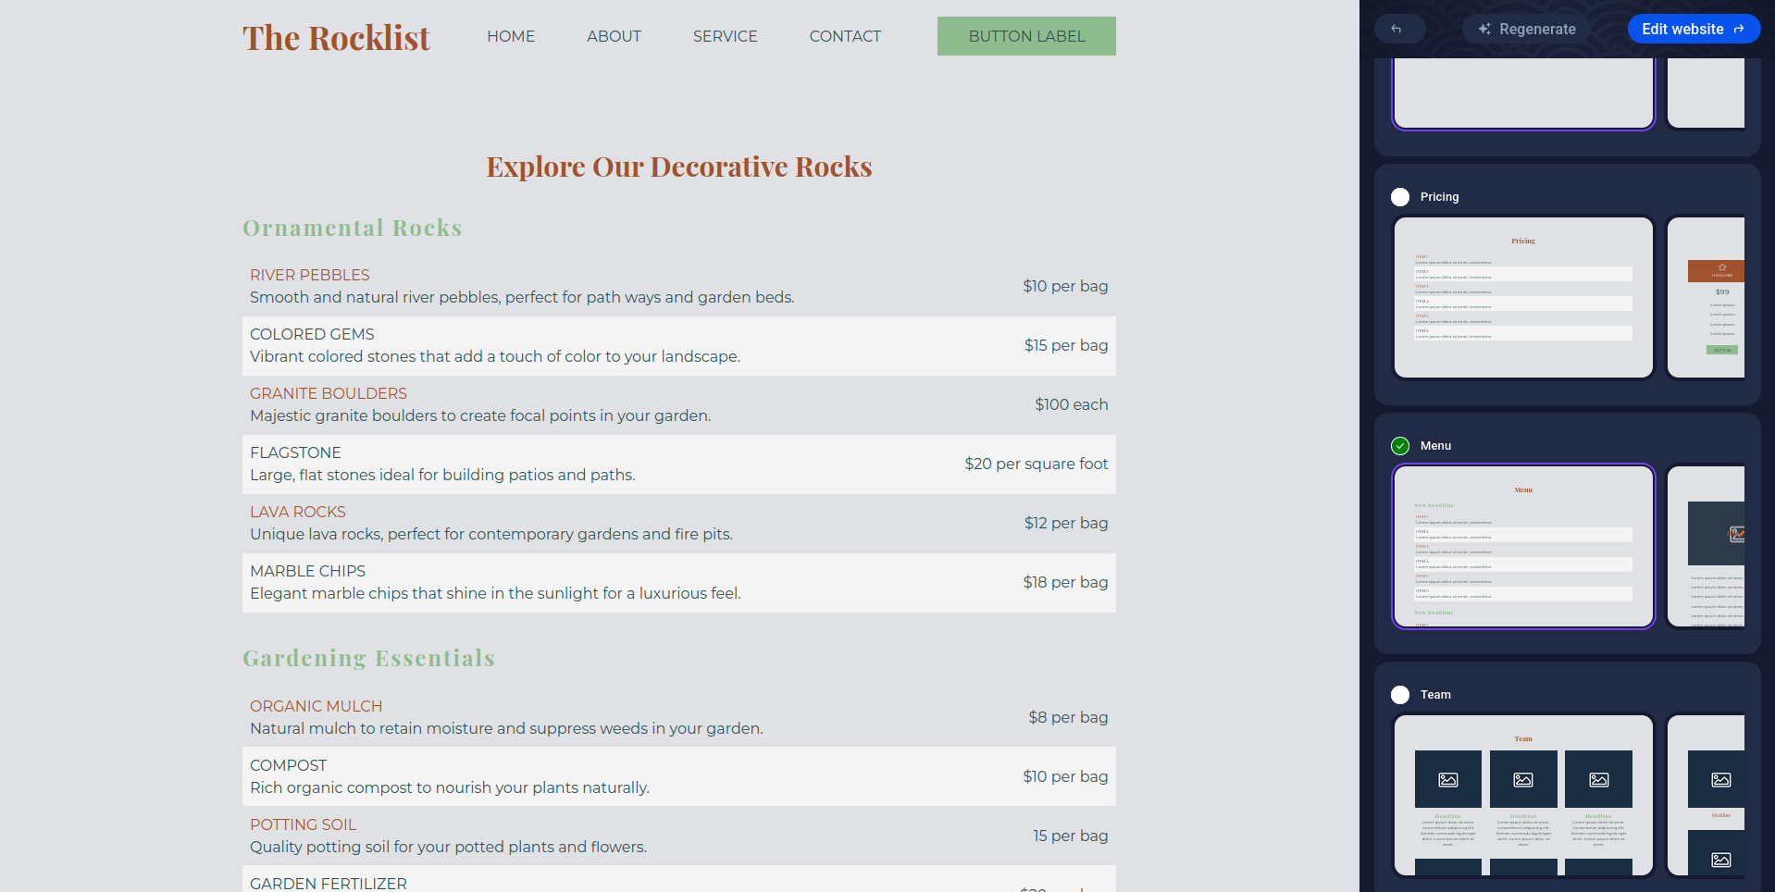
Task: Enable the Pricing section toggle
Action: (1399, 196)
